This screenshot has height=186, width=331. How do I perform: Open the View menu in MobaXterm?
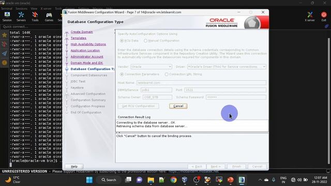pyautogui.click(x=34, y=9)
